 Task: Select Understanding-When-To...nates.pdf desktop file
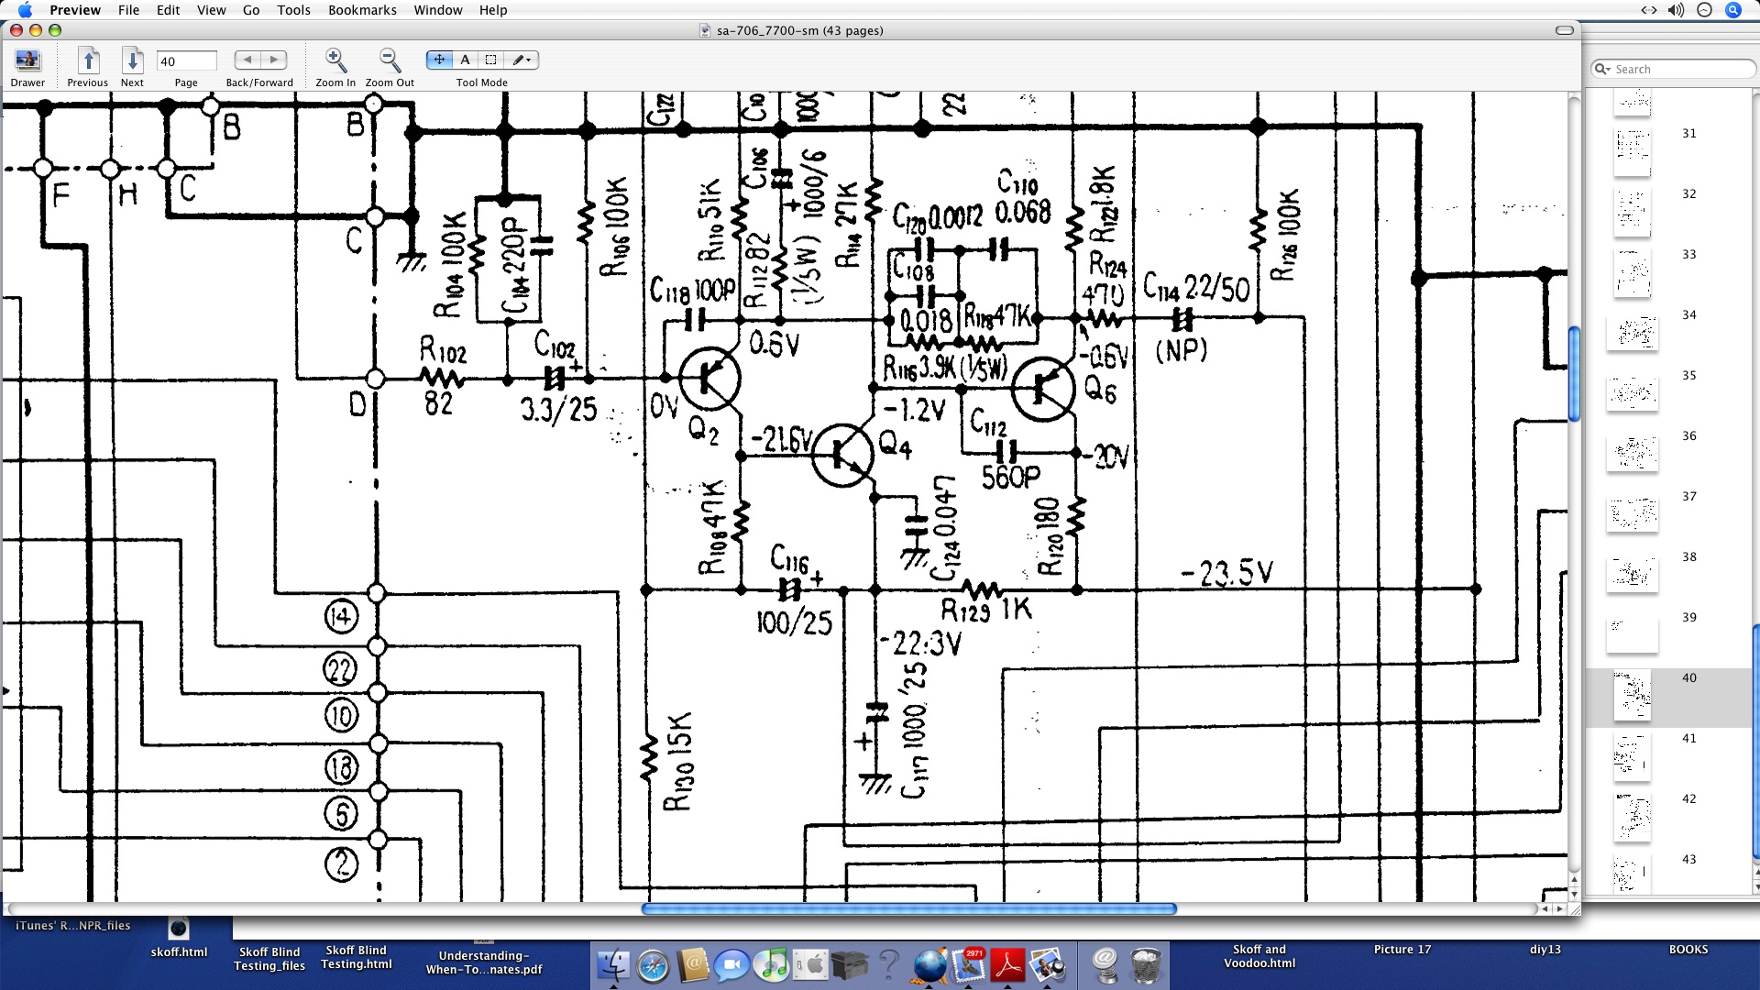(x=484, y=962)
